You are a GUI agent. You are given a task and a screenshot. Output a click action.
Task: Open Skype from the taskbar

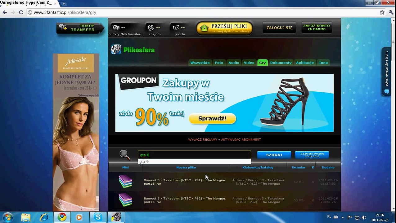[x=98, y=217]
